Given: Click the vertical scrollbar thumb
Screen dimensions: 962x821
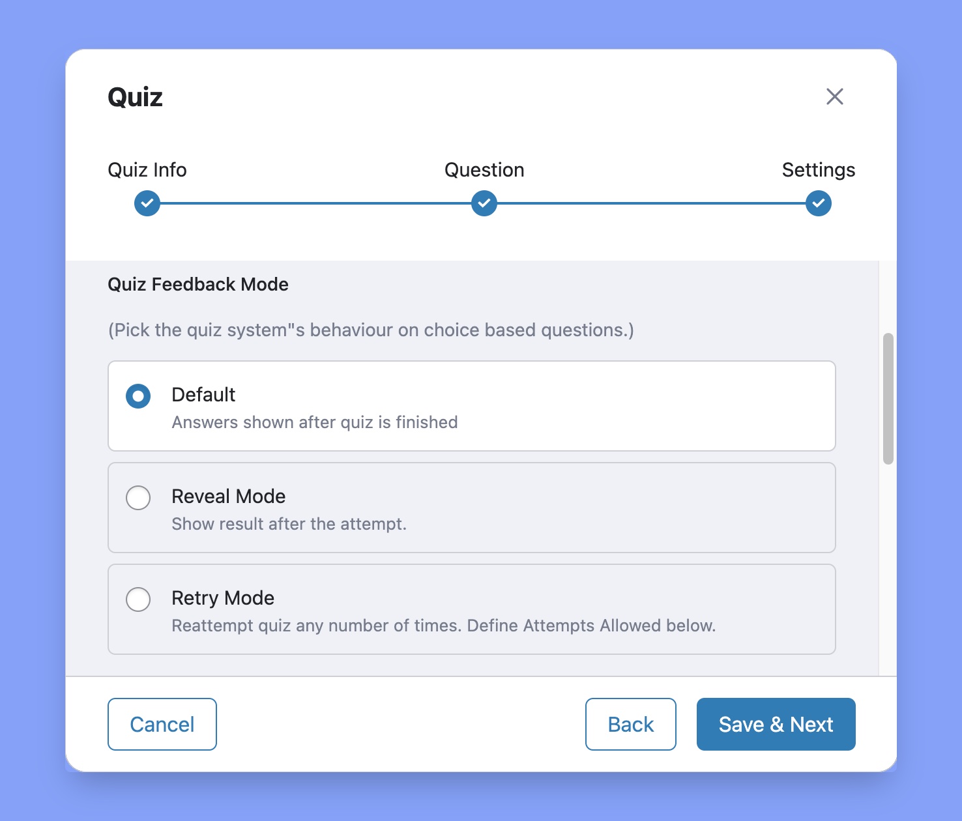Looking at the screenshot, I should pyautogui.click(x=888, y=399).
